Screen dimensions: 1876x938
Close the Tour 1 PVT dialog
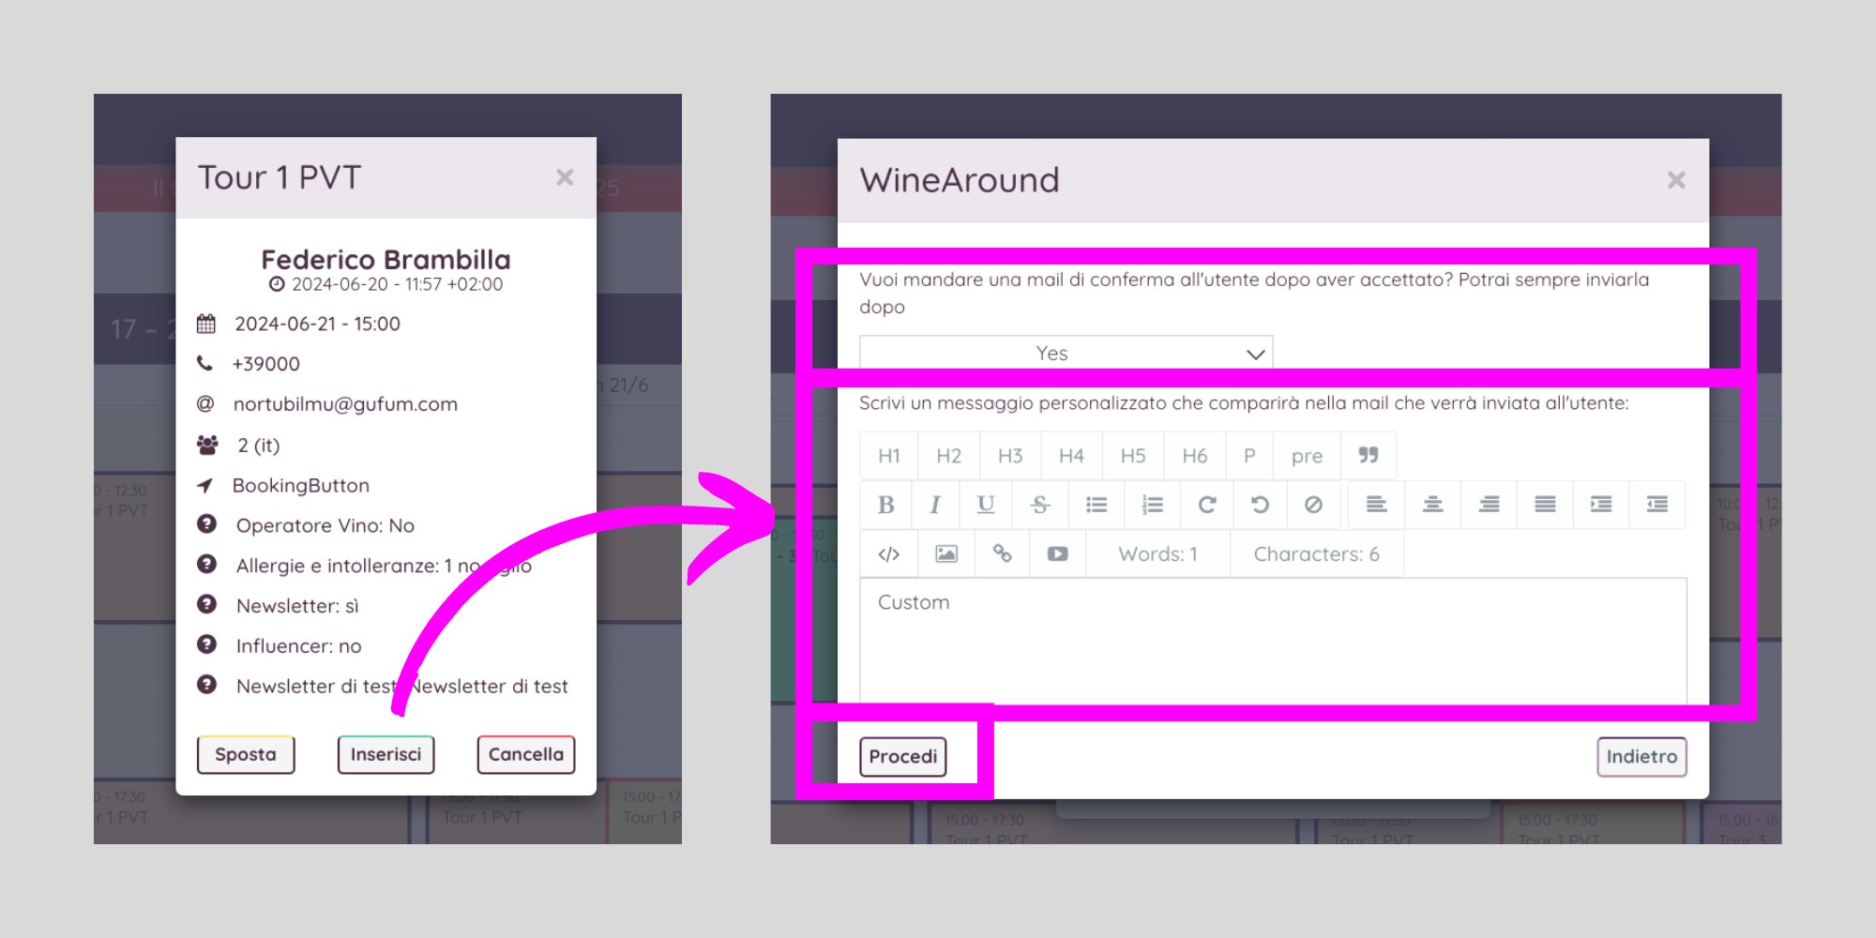click(564, 177)
